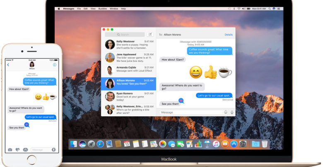Open the View menu

93,9
